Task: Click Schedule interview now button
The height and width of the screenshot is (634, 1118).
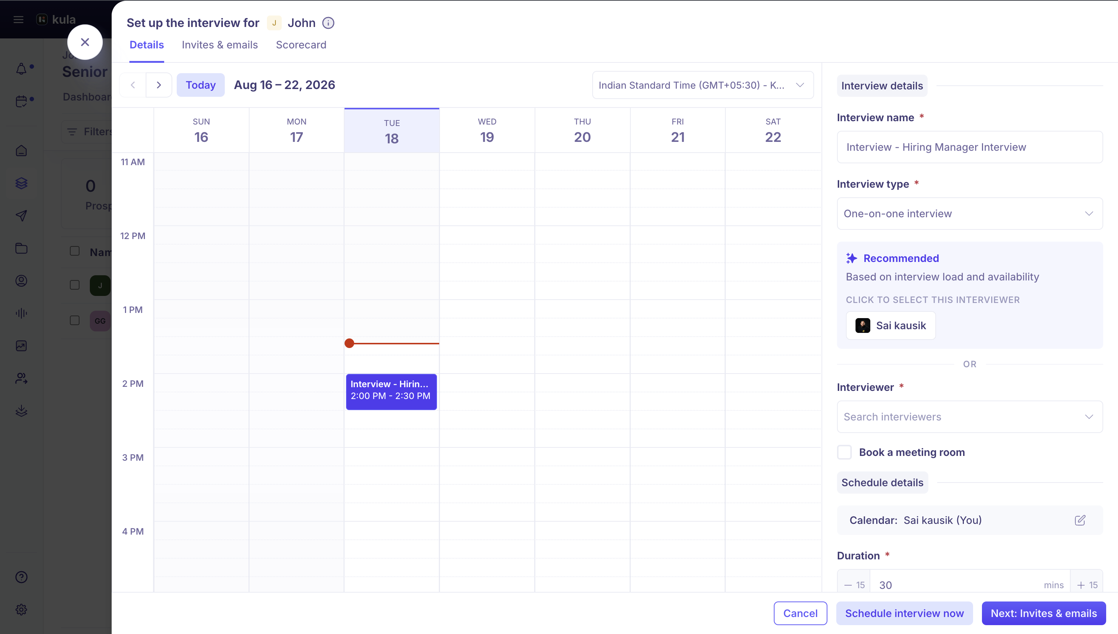Action: click(x=905, y=613)
